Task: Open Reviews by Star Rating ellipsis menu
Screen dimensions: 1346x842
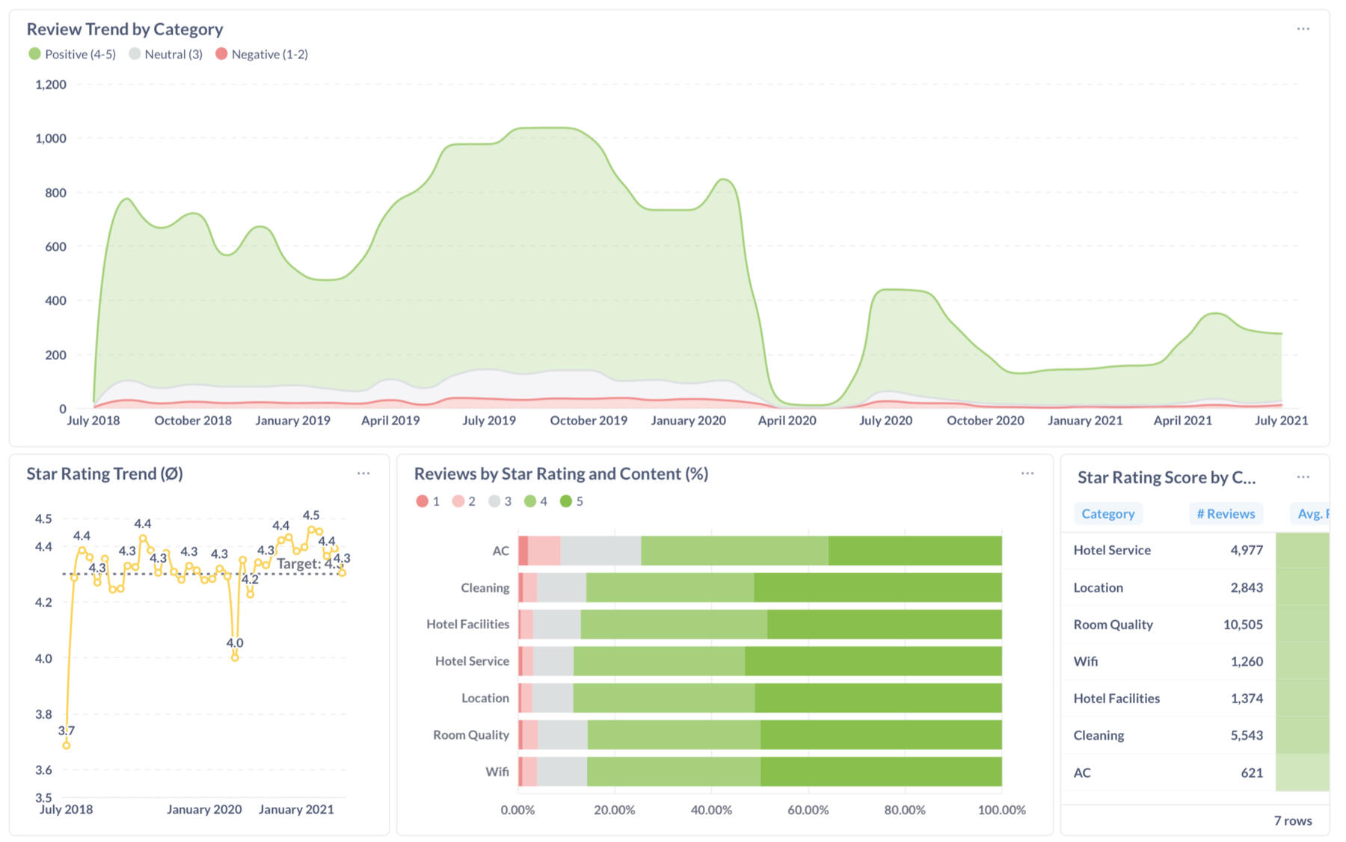Action: tap(1027, 474)
